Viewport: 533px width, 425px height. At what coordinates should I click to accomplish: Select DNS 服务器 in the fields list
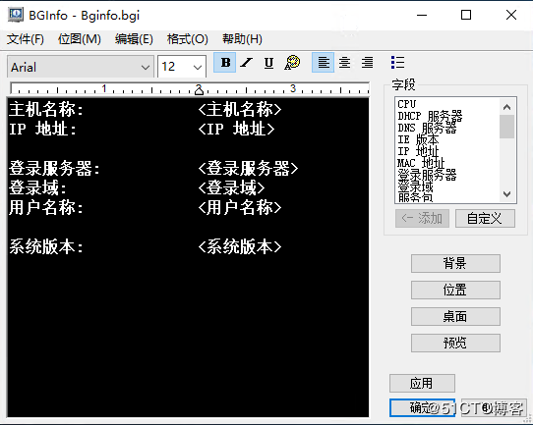[427, 128]
